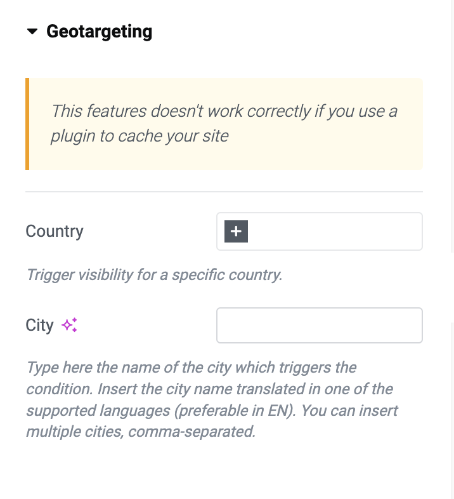The width and height of the screenshot is (454, 499).
Task: Select the cache plugin warning notice
Action: 224,124
